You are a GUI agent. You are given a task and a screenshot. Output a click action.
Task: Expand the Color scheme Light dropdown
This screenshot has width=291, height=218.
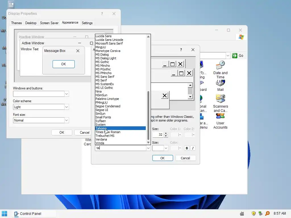point(66,107)
